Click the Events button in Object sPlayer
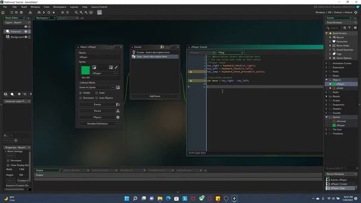 (97, 104)
